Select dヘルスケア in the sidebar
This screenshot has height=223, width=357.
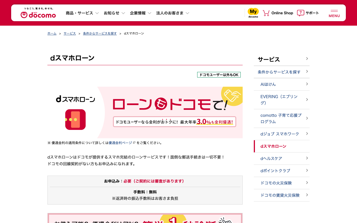[x=282, y=158]
